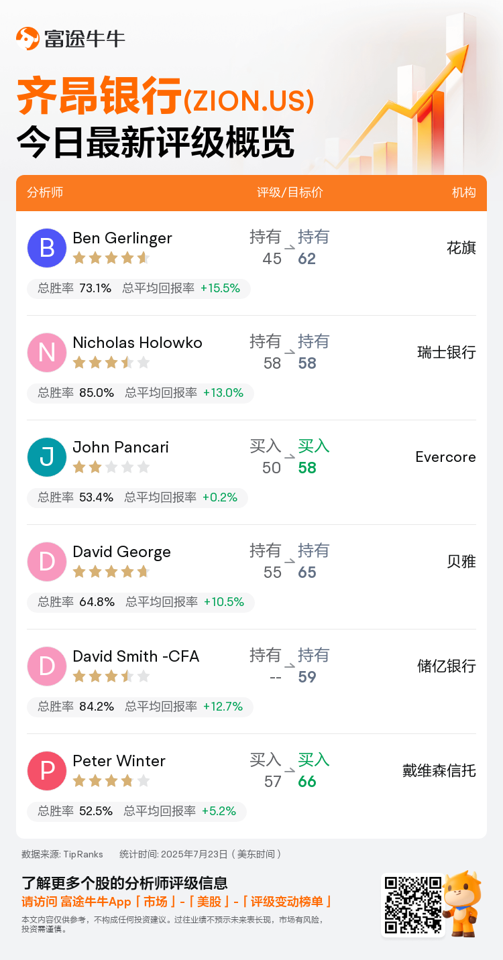The width and height of the screenshot is (503, 960).
Task: Open Nicholas Holowko's pink N avatar
Action: point(47,353)
